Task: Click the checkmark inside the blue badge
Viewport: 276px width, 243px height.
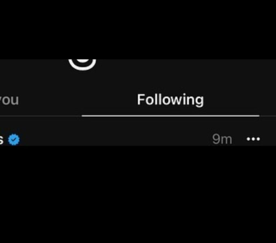Action: [14, 140]
